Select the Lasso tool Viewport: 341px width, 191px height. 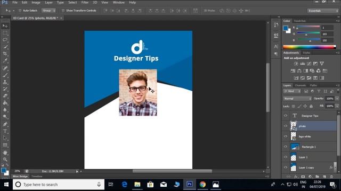(5, 40)
